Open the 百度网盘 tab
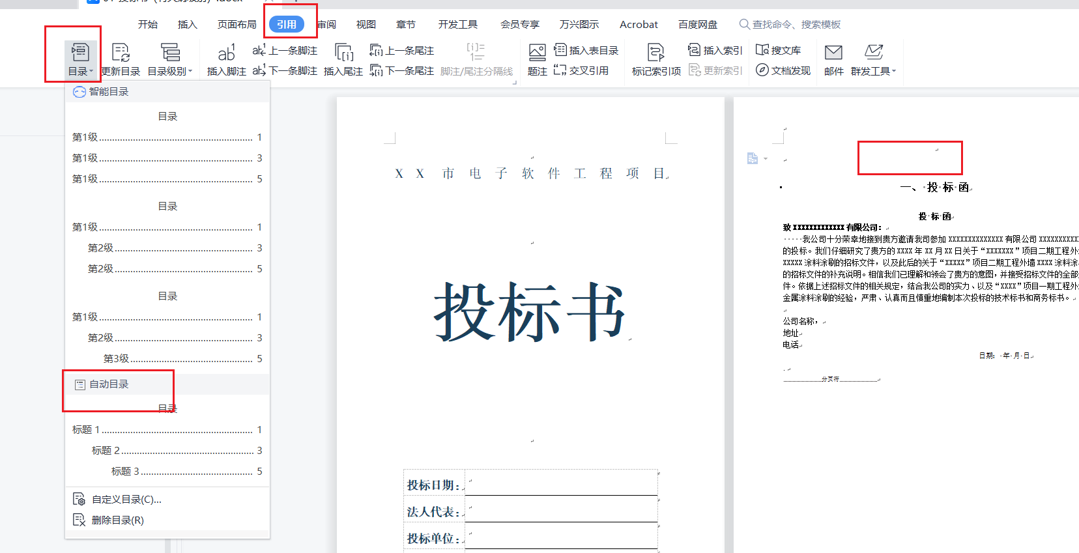 pyautogui.click(x=698, y=24)
